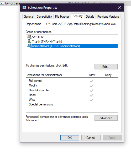131x152 pixels.
Task: Open the Compatibility tab
Action: click(x=44, y=17)
